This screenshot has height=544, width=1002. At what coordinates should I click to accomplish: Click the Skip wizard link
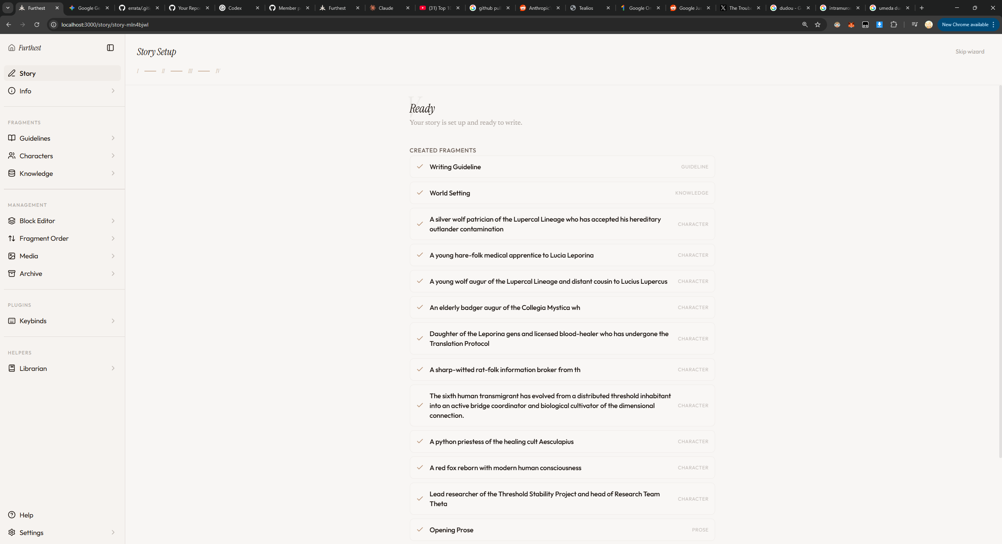tap(970, 52)
